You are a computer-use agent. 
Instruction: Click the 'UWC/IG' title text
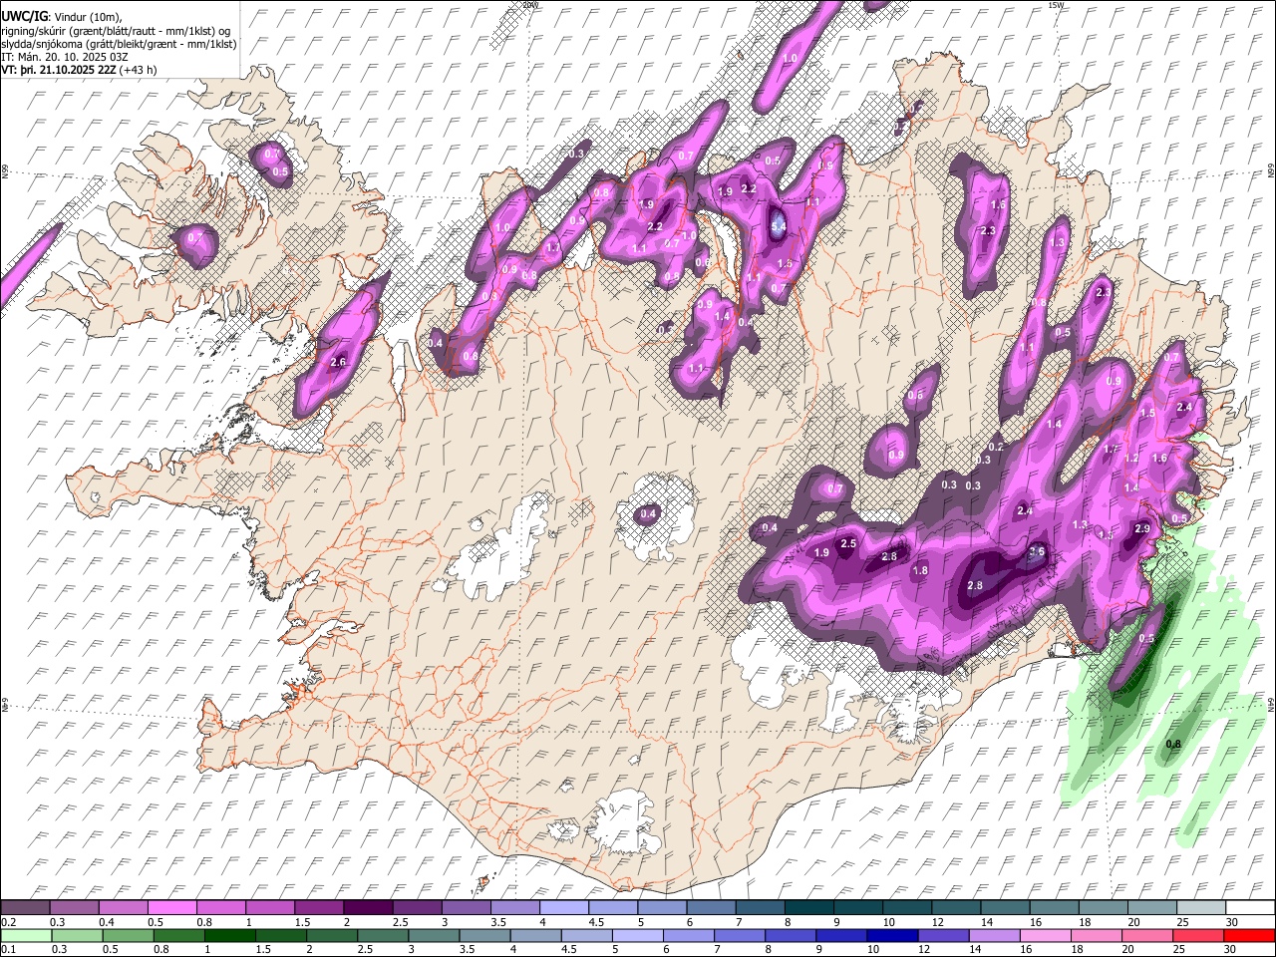pyautogui.click(x=23, y=17)
